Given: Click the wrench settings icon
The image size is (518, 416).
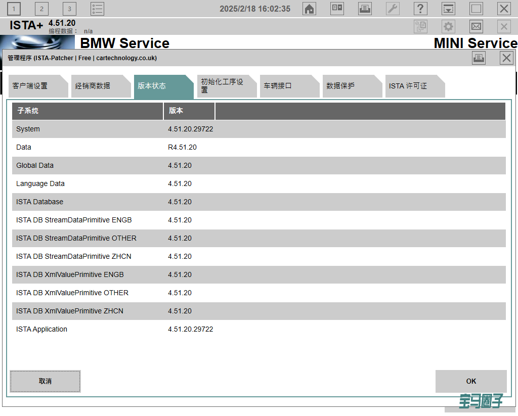Looking at the screenshot, I should (393, 9).
